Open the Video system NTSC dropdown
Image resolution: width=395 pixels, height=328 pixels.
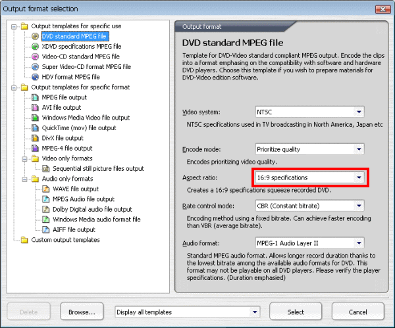[359, 112]
